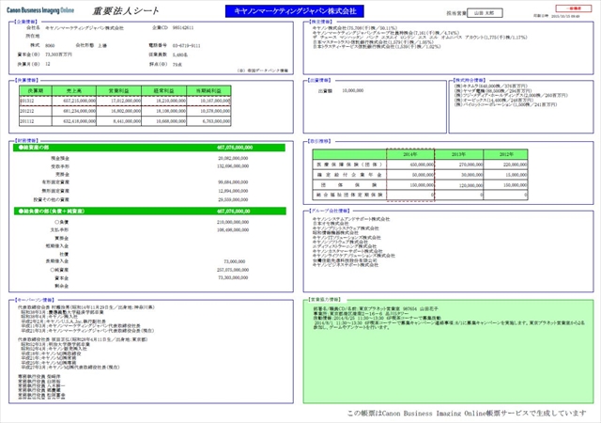This screenshot has height=423, width=601.
Task: Click the グループ会社情報 section heading
Action: [x=330, y=211]
